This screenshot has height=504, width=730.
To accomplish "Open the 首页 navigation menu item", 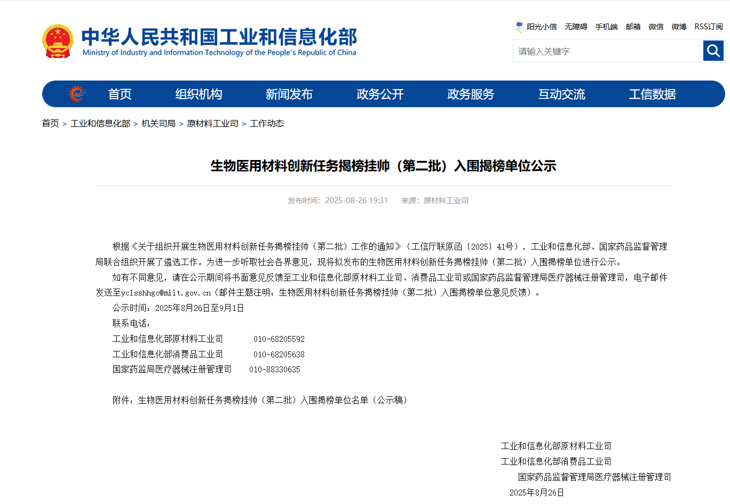I will point(120,94).
